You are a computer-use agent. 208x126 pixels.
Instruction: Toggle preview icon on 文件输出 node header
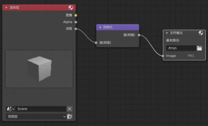tap(201, 33)
